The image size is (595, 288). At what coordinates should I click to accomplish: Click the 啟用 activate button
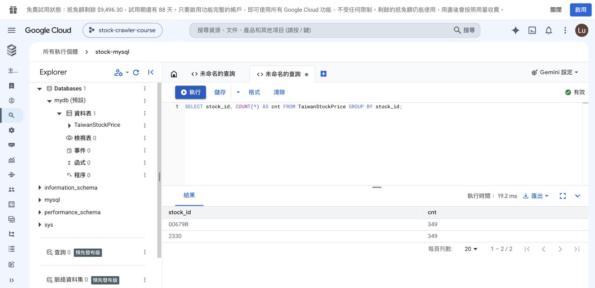581,10
